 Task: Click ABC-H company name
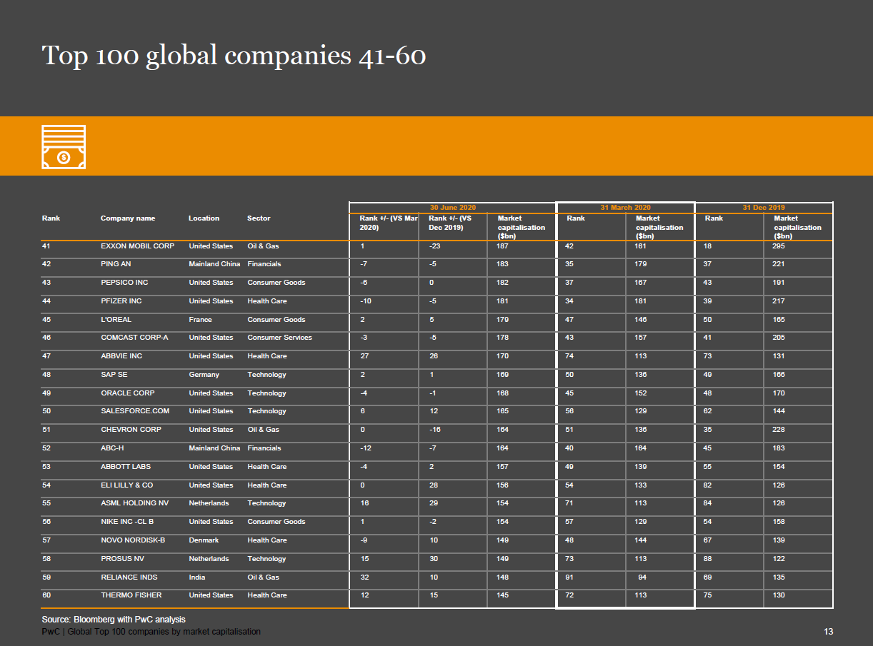coord(111,448)
